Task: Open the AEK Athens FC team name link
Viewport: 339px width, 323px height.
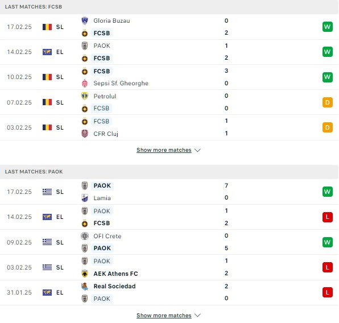Action: pyautogui.click(x=115, y=274)
